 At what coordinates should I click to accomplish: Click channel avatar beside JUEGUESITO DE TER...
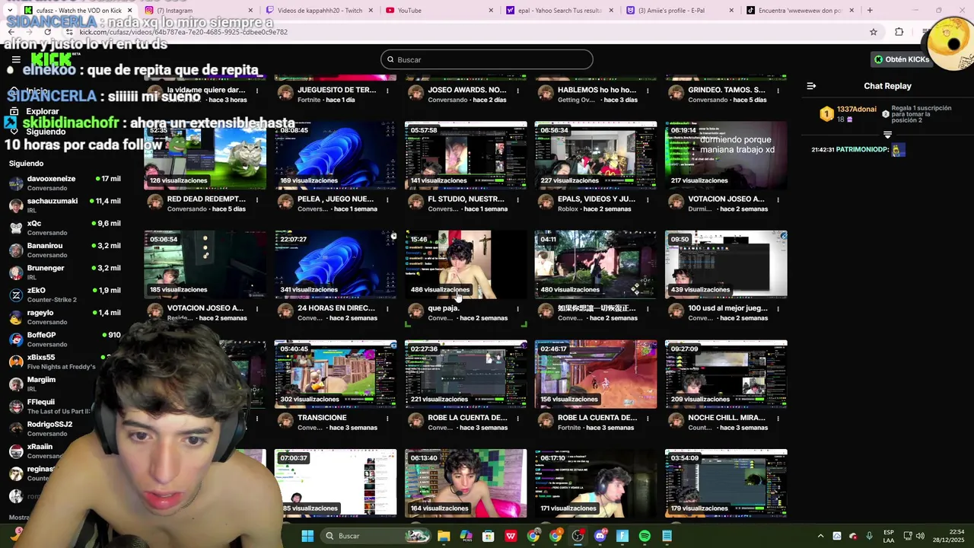pos(285,93)
